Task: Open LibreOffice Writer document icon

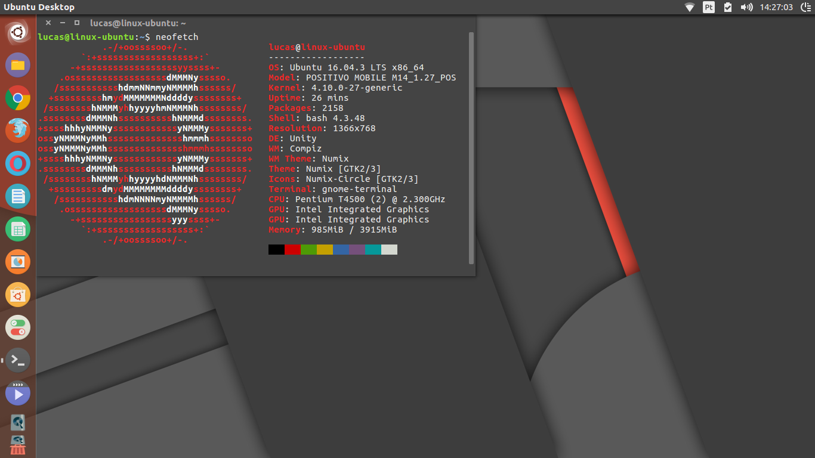Action: click(x=18, y=196)
